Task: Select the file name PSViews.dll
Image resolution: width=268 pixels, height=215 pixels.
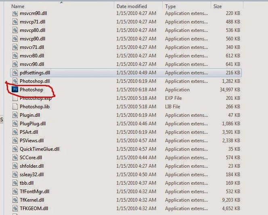Action: click(x=31, y=141)
